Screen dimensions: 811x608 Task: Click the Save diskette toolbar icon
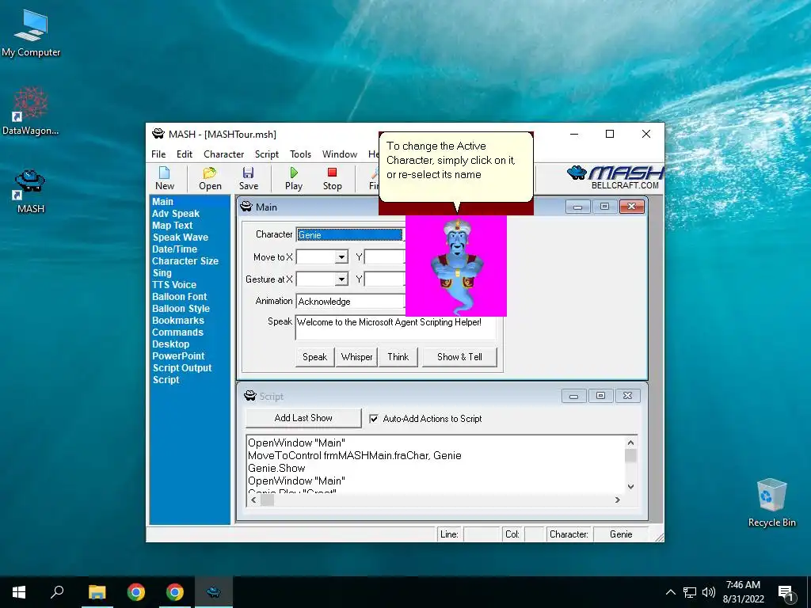pyautogui.click(x=248, y=178)
